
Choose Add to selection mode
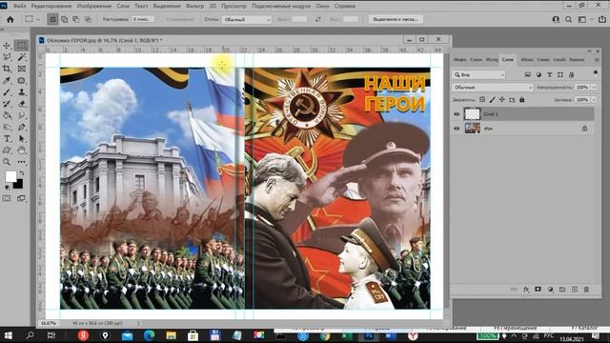(x=64, y=19)
